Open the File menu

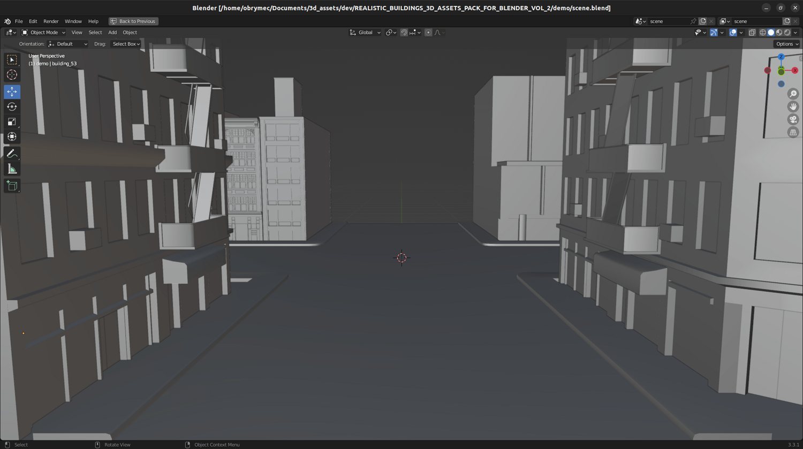19,21
